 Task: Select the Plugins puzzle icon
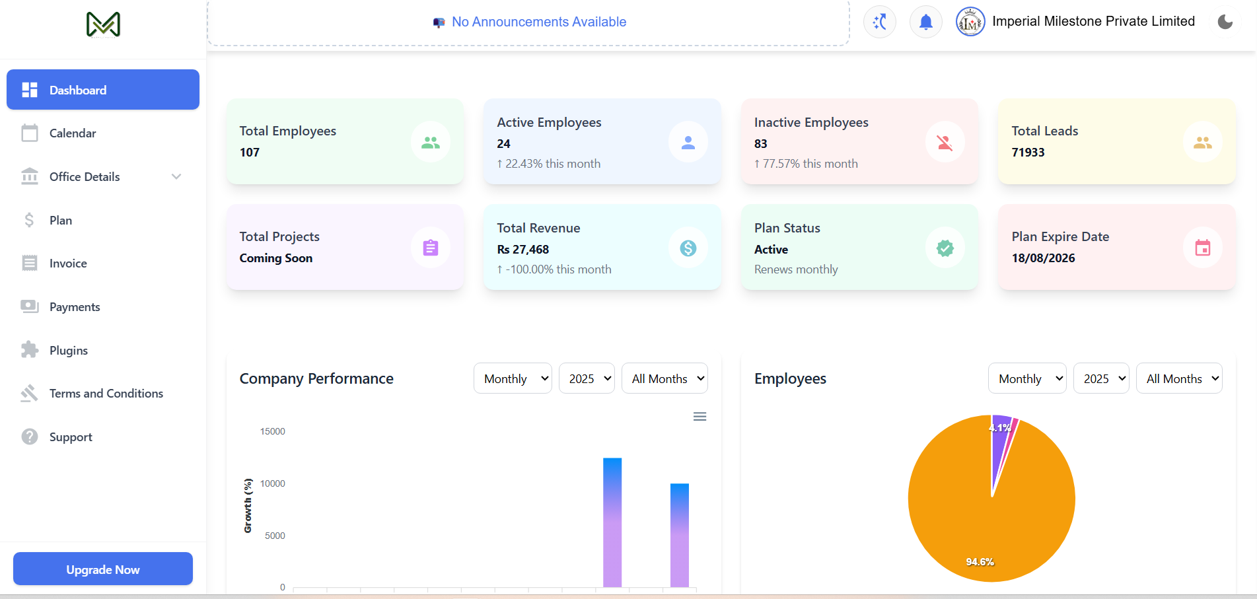tap(30, 350)
